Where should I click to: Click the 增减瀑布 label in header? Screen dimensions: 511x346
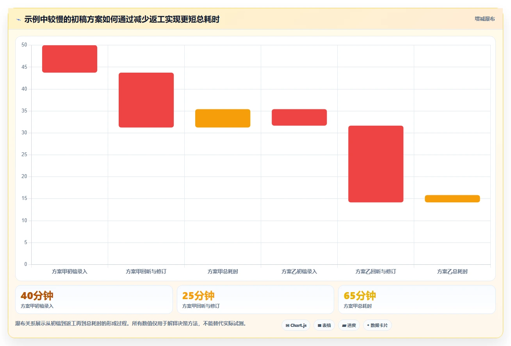484,19
